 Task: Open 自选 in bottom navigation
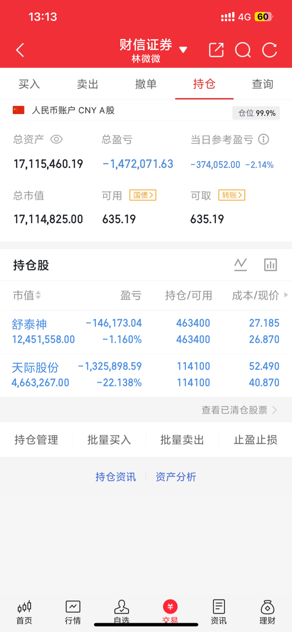(x=122, y=612)
